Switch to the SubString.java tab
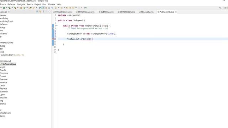 (106, 12)
